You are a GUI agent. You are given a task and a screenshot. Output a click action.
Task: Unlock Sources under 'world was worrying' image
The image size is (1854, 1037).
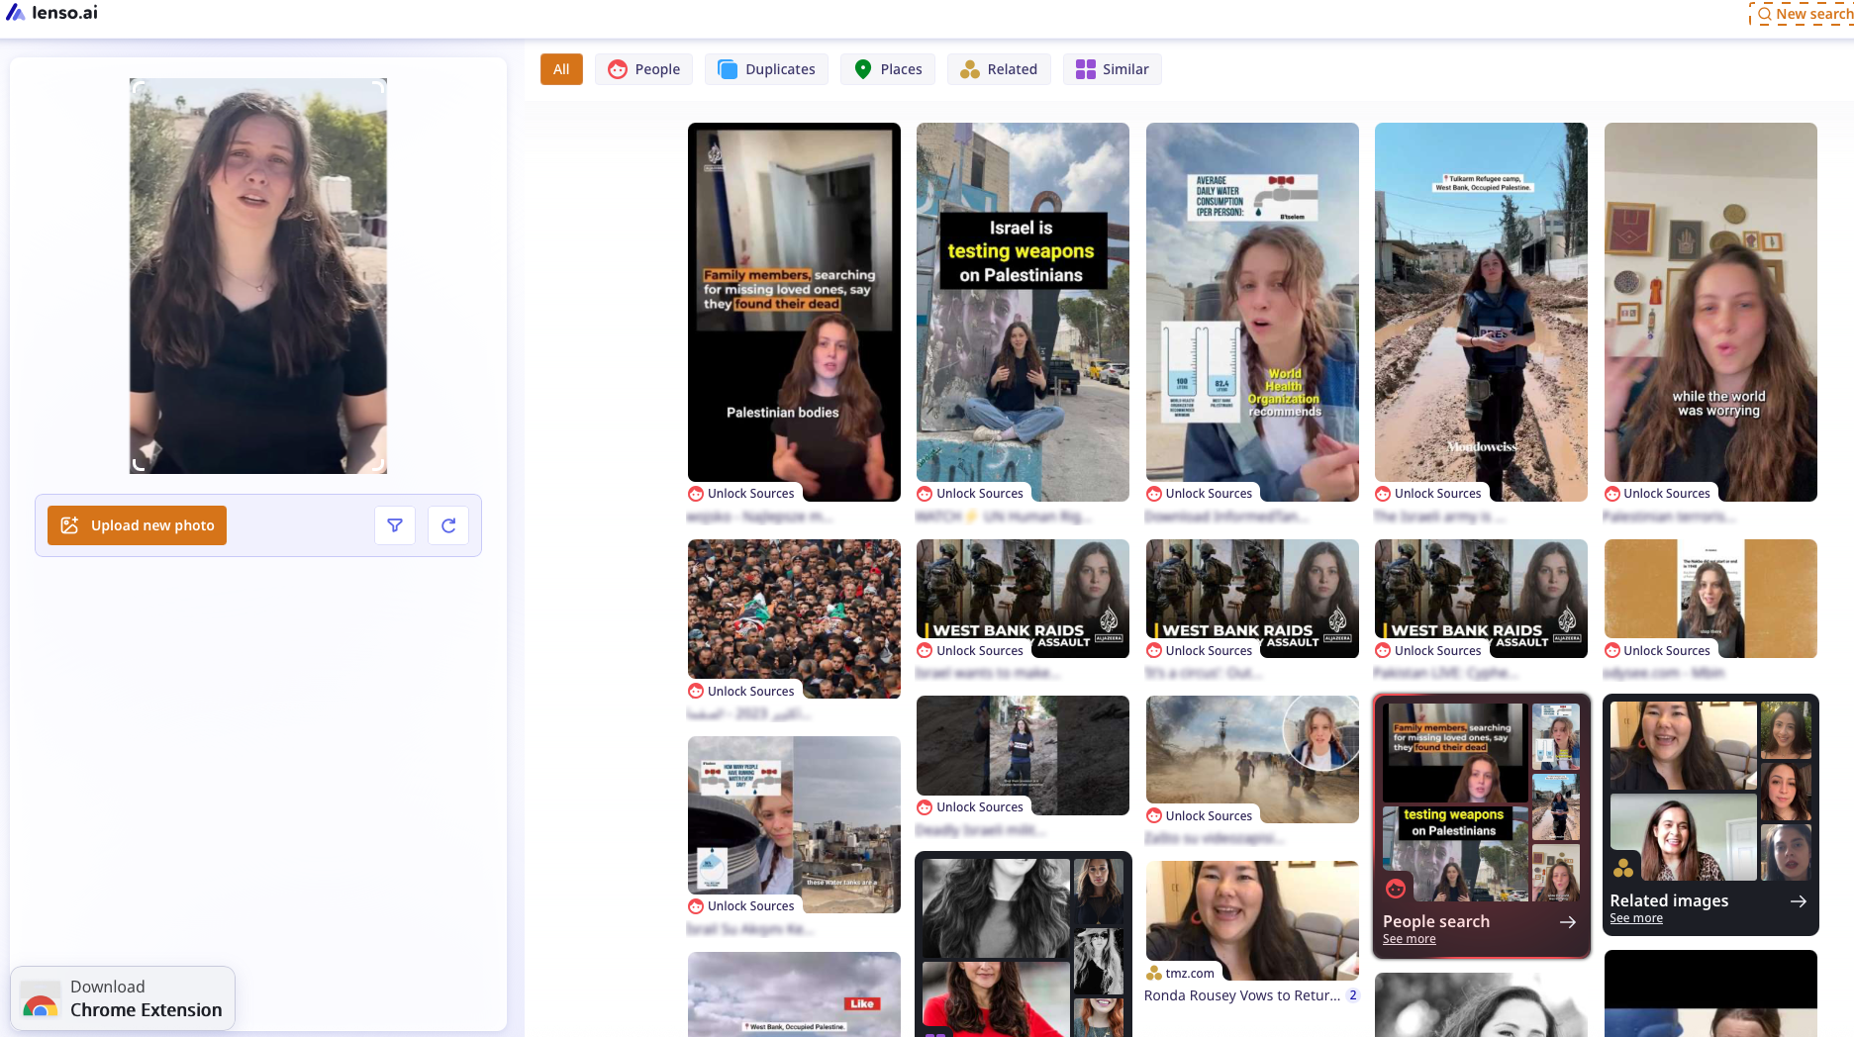tap(1658, 494)
